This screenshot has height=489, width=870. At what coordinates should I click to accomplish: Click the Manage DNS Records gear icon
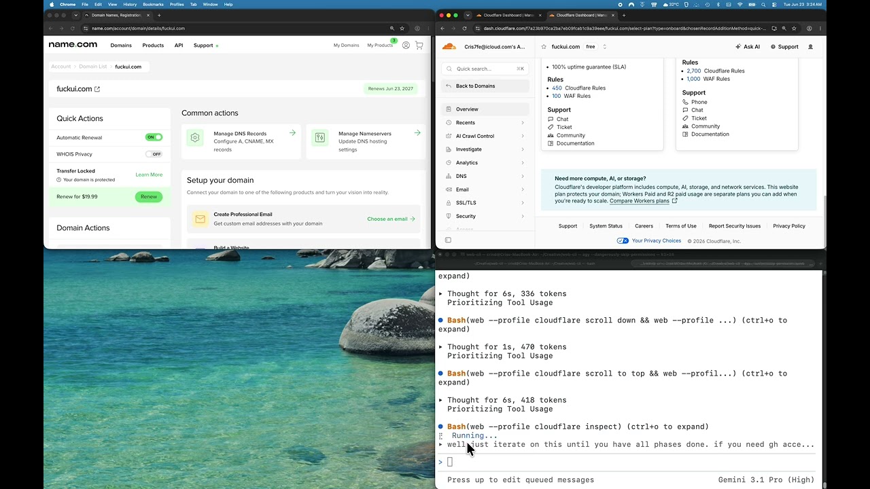point(195,137)
